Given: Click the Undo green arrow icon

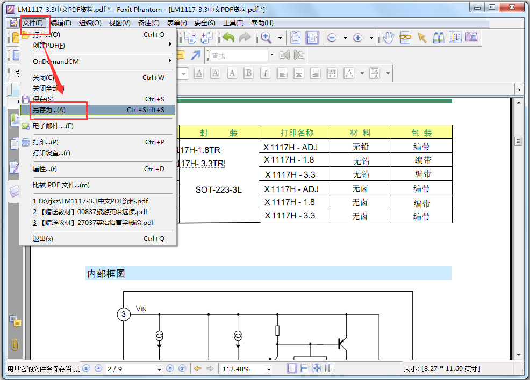Looking at the screenshot, I should coord(228,38).
